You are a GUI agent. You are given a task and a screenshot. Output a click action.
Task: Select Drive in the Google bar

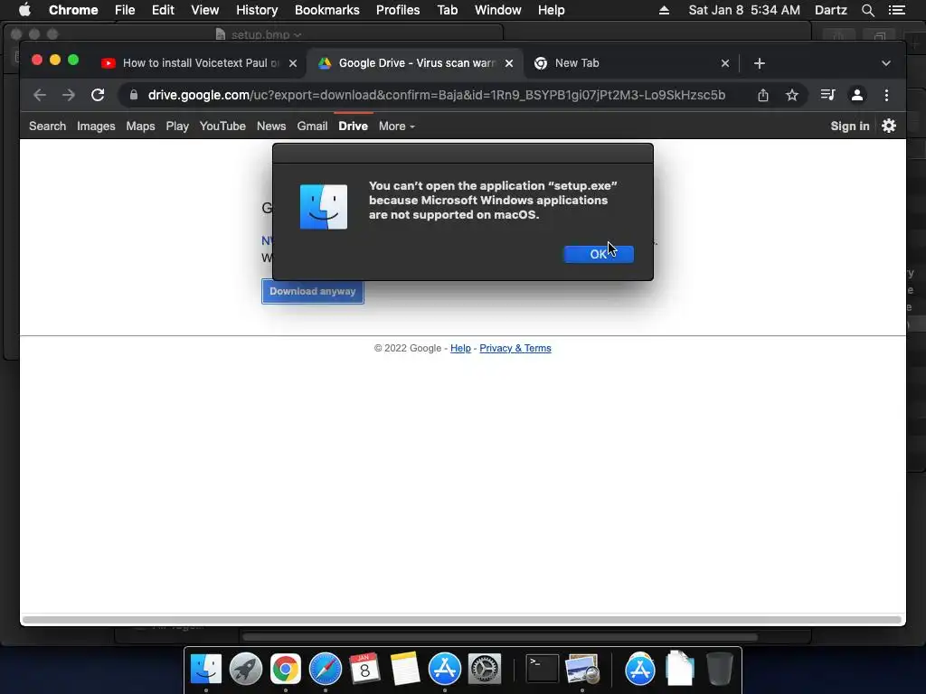tap(354, 127)
